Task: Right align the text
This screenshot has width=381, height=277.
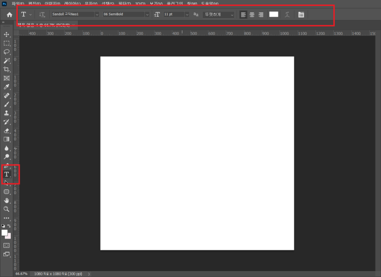Action: [261, 15]
